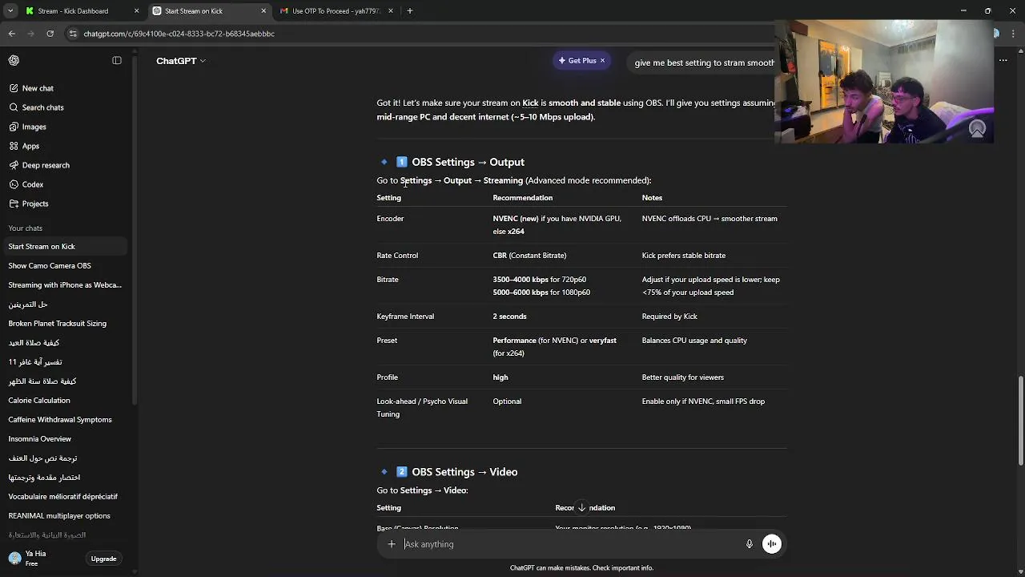Click the Your chats section header

(26, 228)
